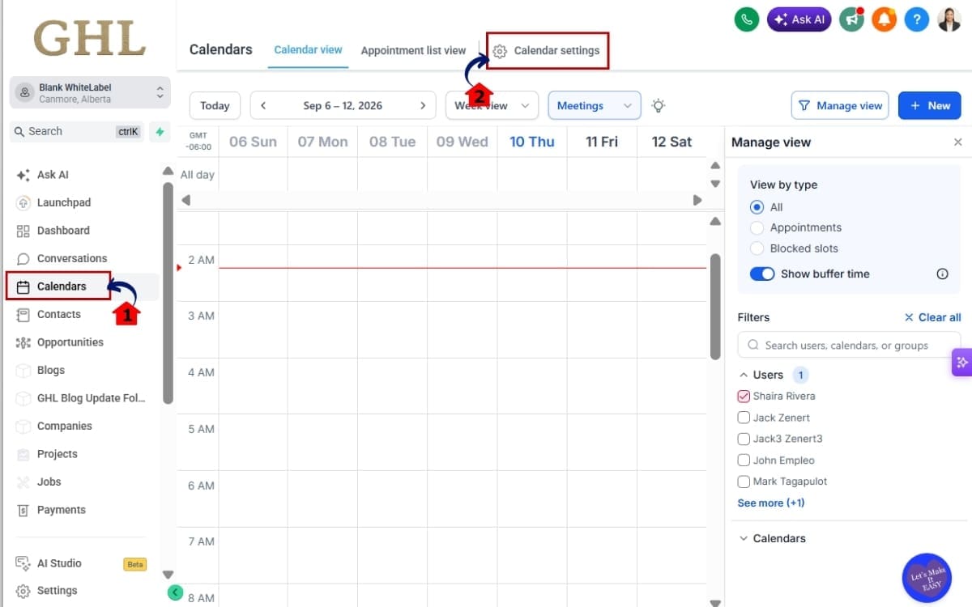Click the Sep 6 – 12, 2026 date range

pos(343,105)
